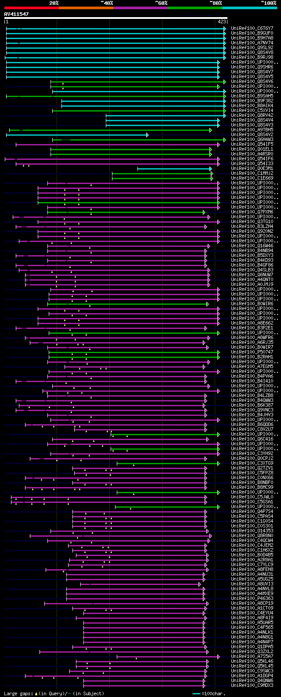
Task: Select the UniRef100_Q8S4V2 label
Action: pyautogui.click(x=252, y=134)
